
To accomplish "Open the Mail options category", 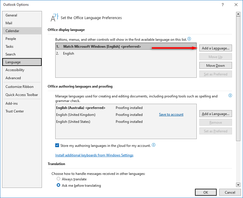I will (x=9, y=23).
